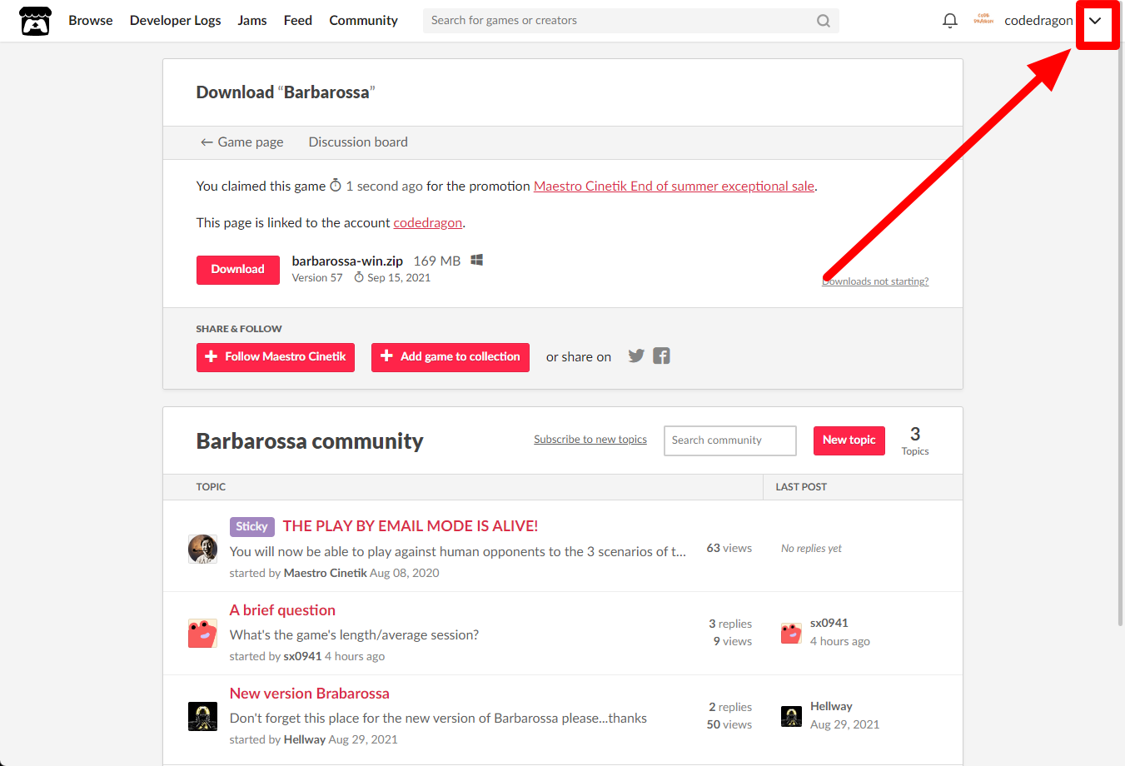Click Maestro Cinetik avatar on sticky topic
Screen dimensions: 1125x766
coord(202,550)
